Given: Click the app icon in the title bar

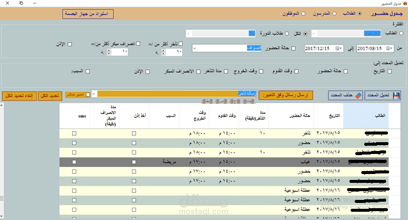Looking at the screenshot, I should pyautogui.click(x=404, y=4).
